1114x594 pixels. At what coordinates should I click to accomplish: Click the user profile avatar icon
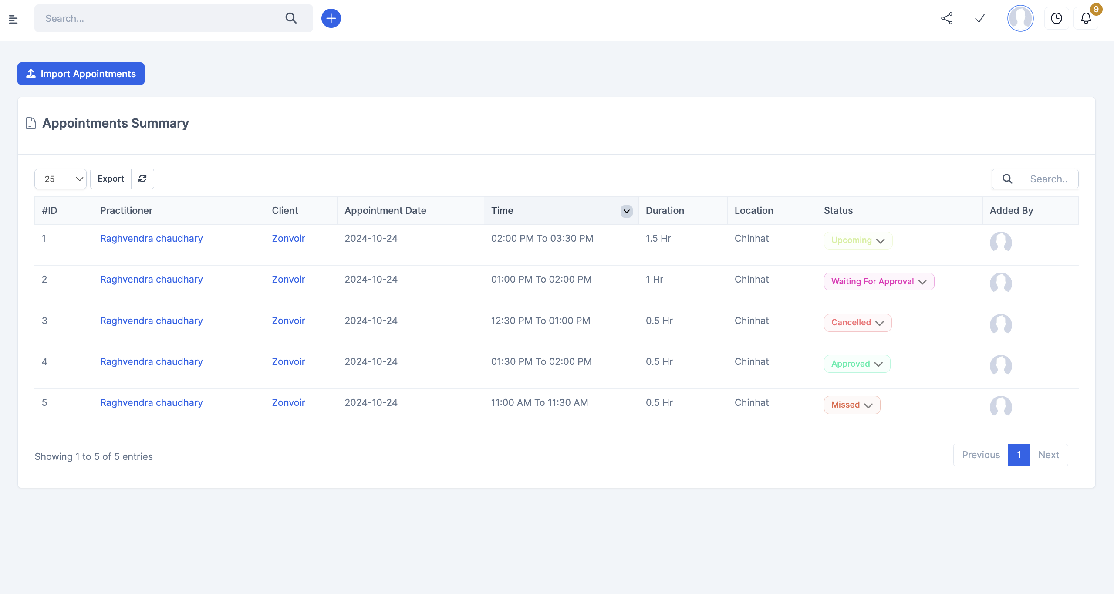[x=1020, y=18]
